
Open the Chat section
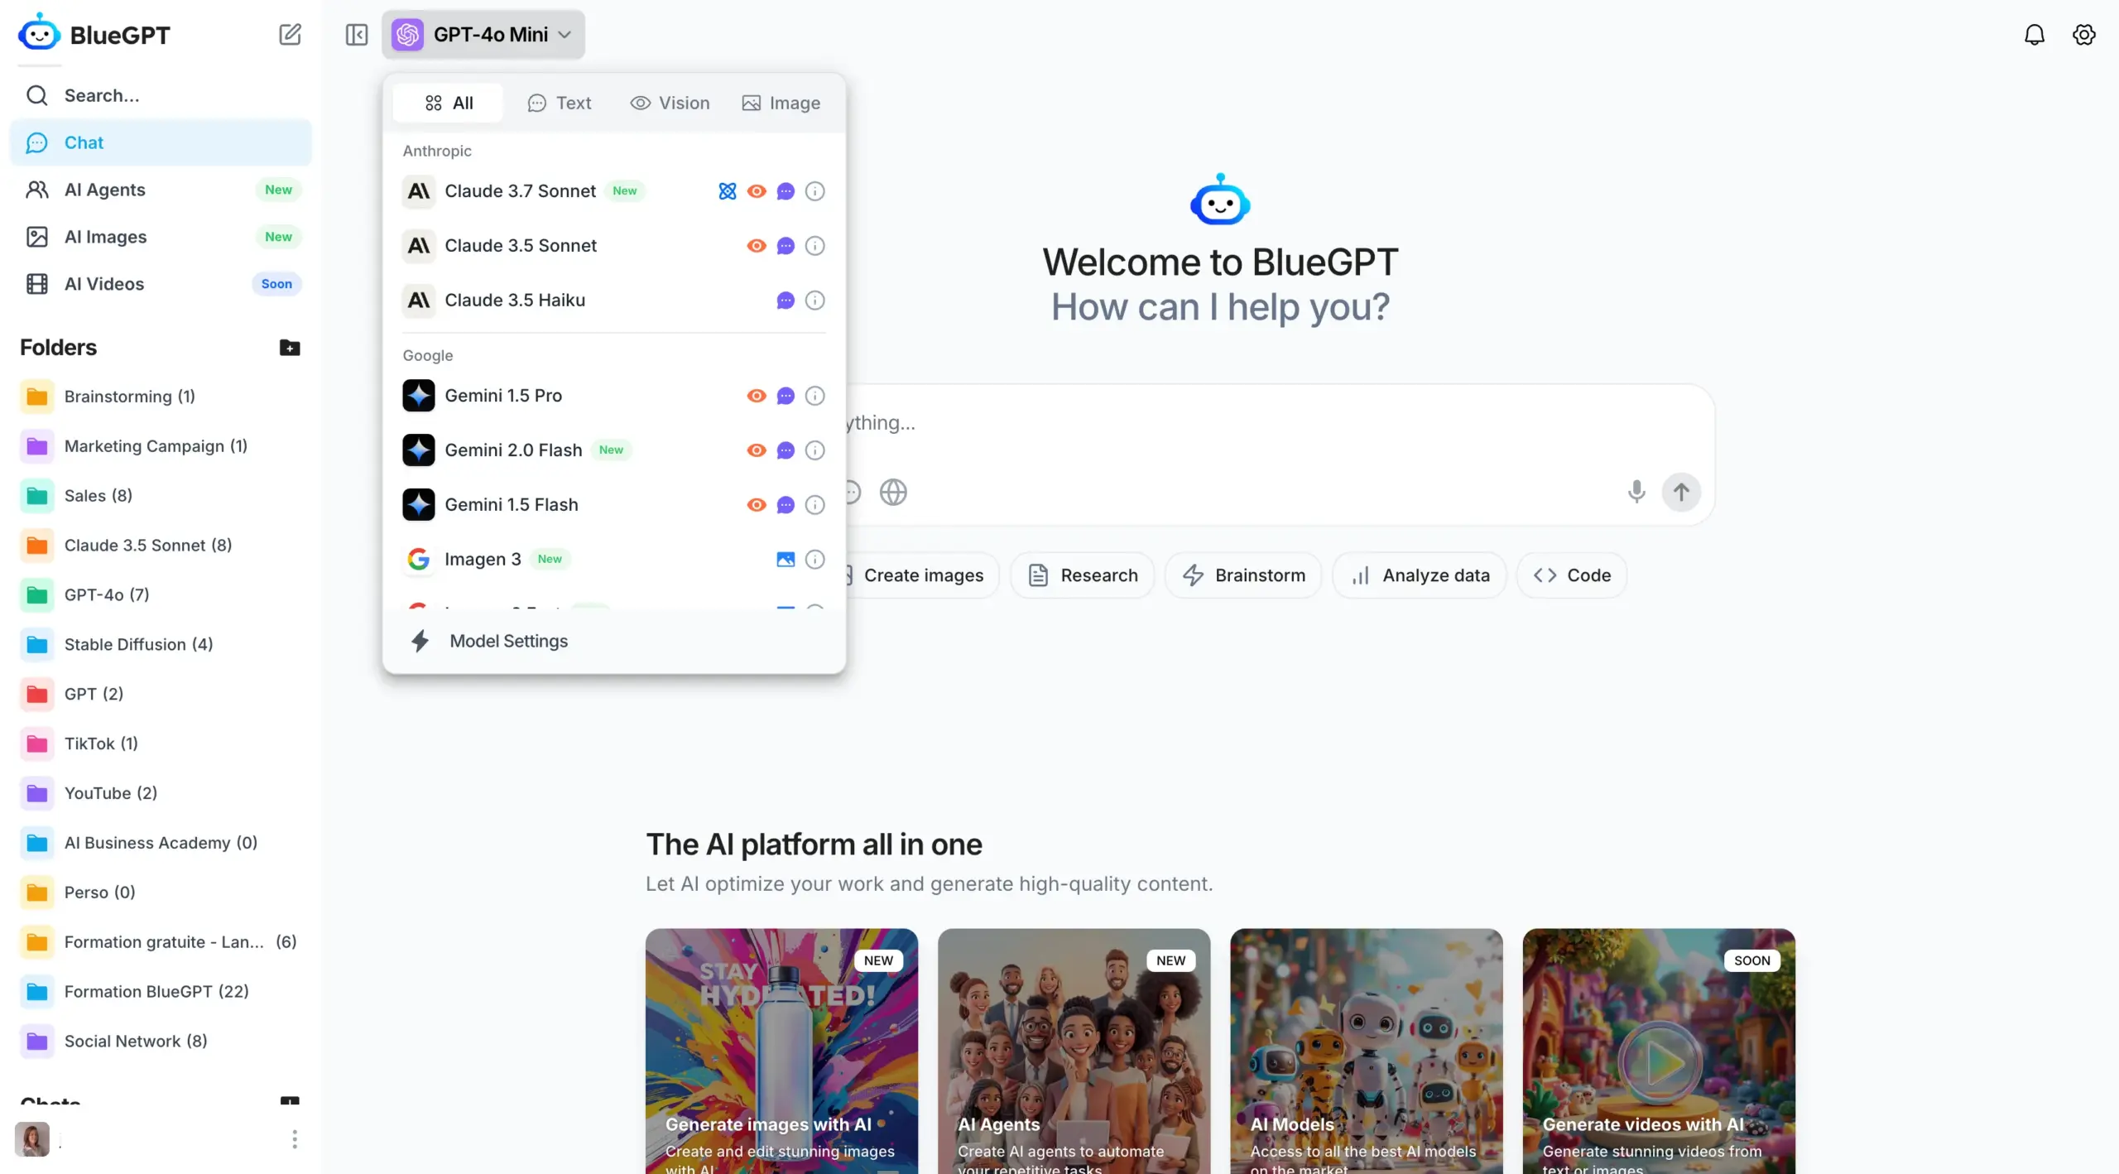click(x=161, y=142)
